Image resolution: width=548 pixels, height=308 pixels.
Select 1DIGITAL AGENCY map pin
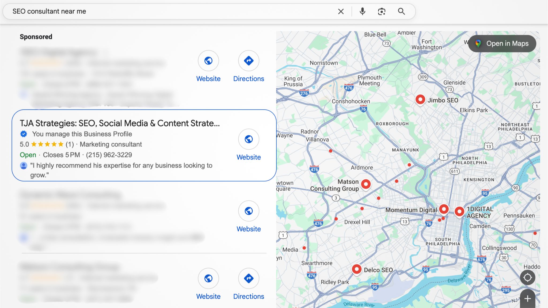click(459, 211)
